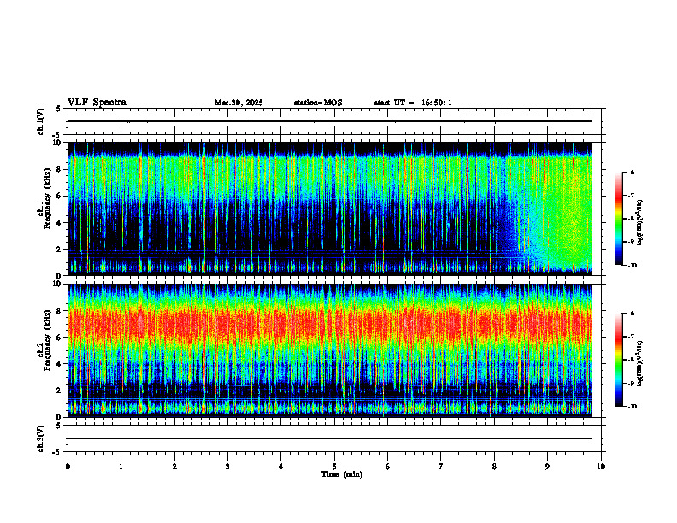Click the "4" kHz tick on ch.2 frequency axis

[60, 364]
